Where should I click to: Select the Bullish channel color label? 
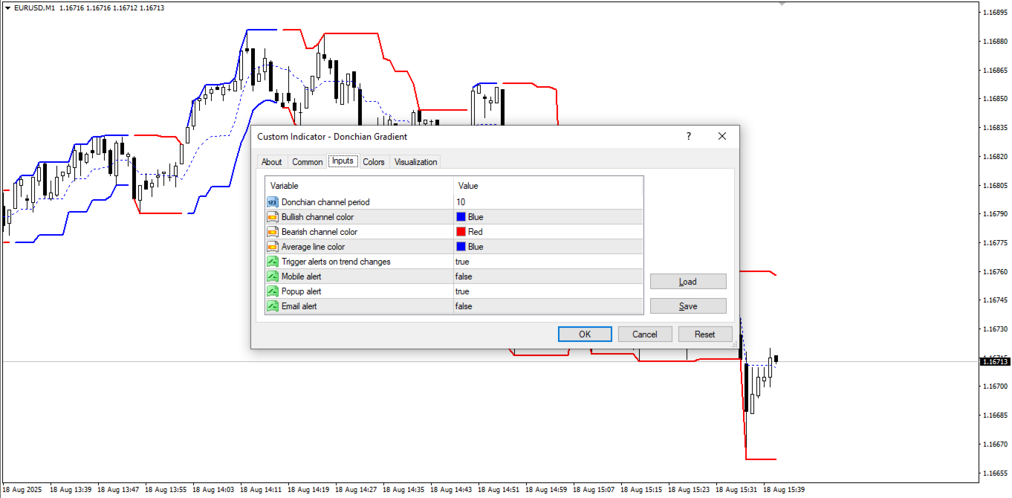[317, 217]
